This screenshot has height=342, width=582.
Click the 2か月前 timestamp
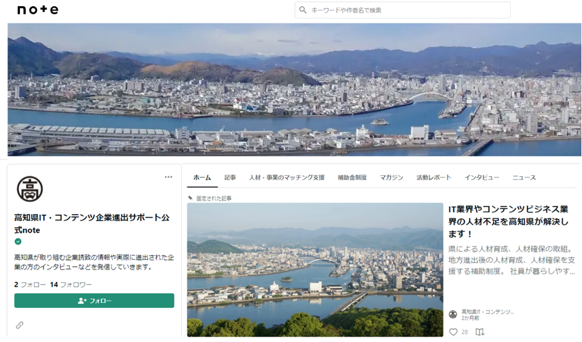click(470, 319)
